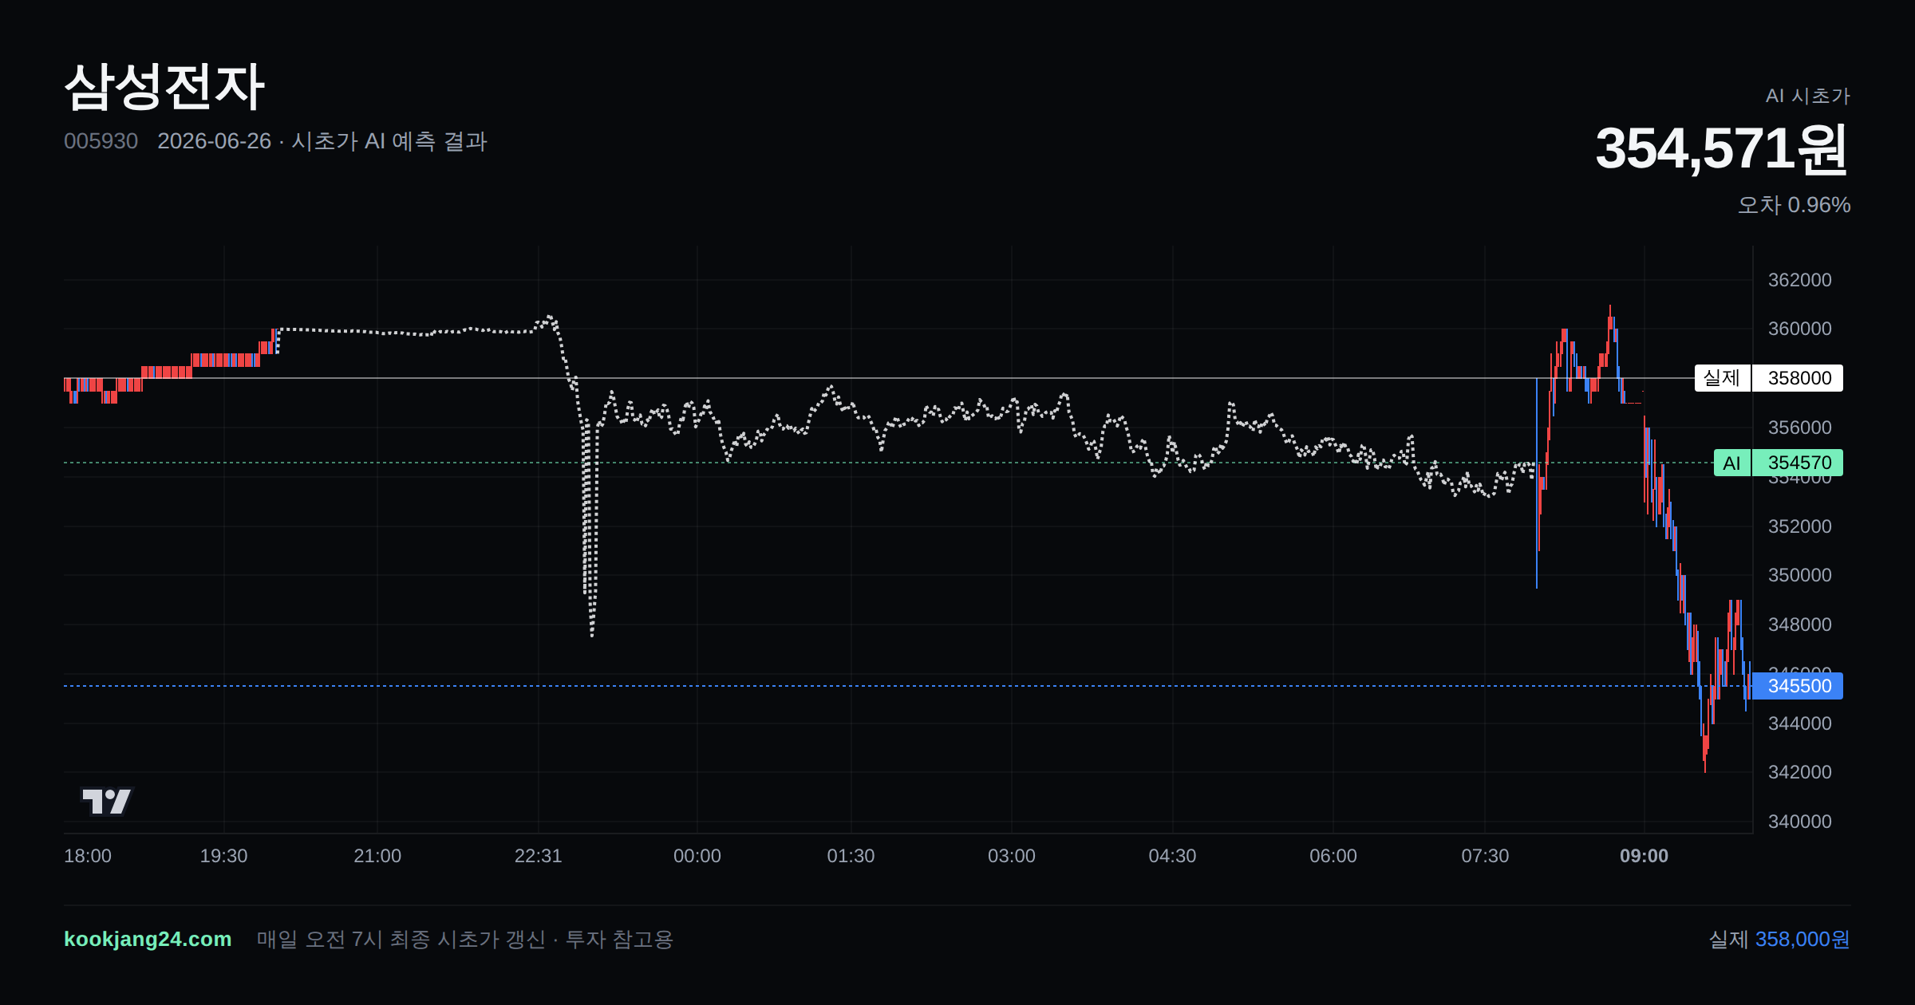Click the 03:00 time axis label
Screen dimensions: 1915x1005
click(x=1012, y=856)
